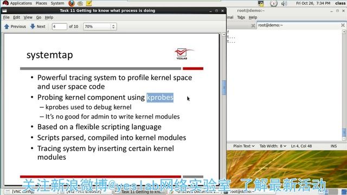347x195 pixels.
Task: Switch to Task 11 Getting to know taskbar item
Action: point(140,192)
